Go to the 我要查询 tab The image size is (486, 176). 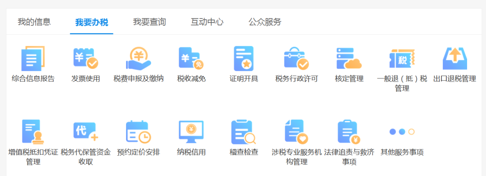149,22
